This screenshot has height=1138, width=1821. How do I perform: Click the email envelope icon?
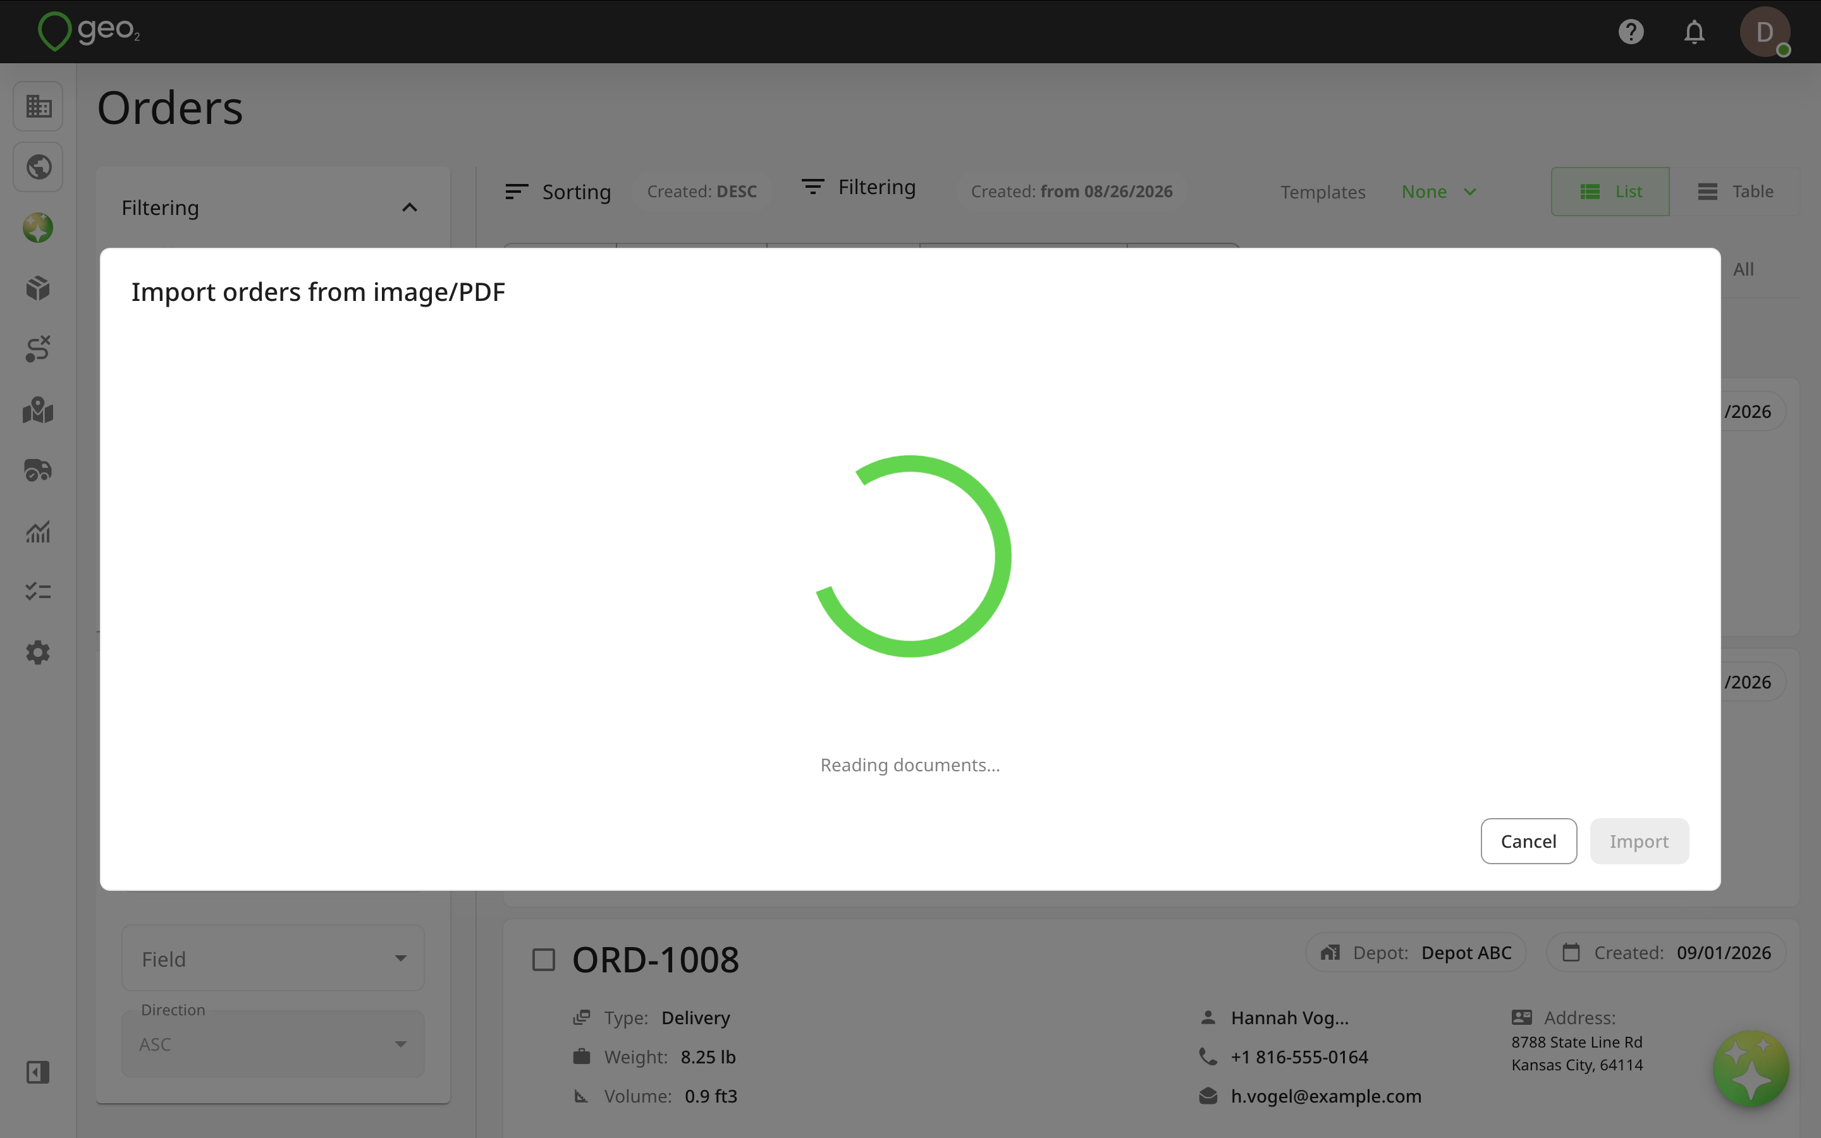pos(1208,1096)
